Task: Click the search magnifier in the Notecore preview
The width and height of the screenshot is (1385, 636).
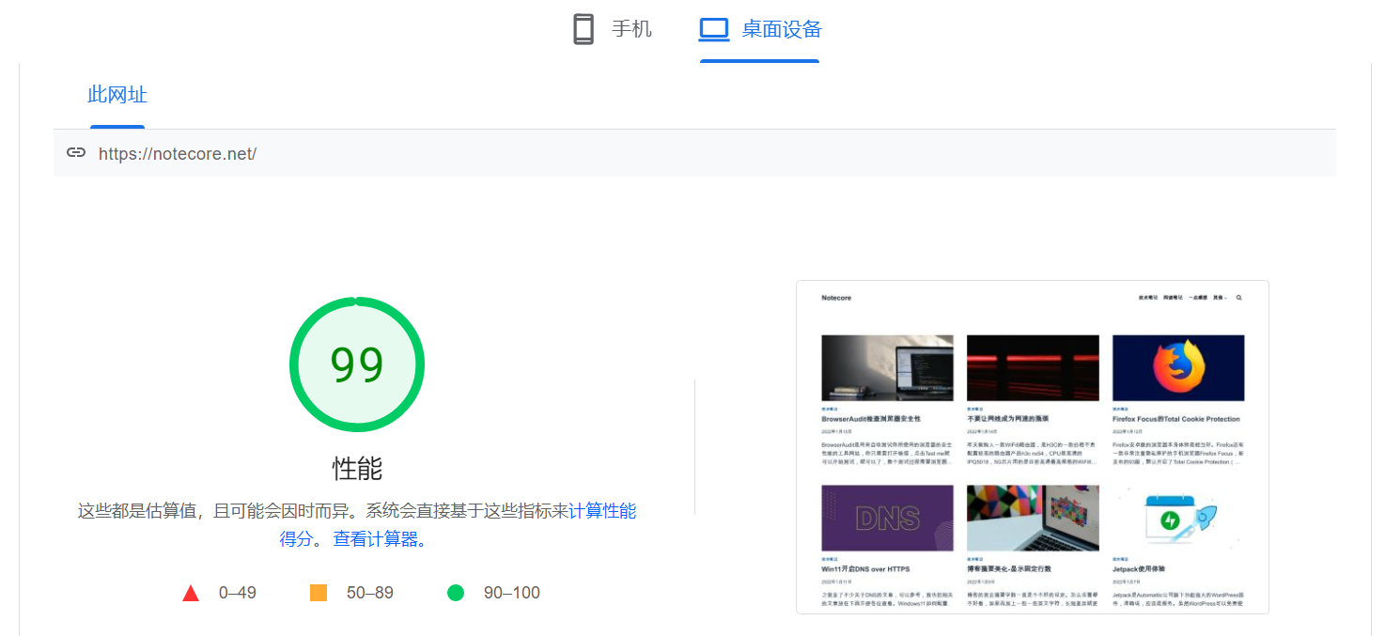Action: click(x=1239, y=298)
